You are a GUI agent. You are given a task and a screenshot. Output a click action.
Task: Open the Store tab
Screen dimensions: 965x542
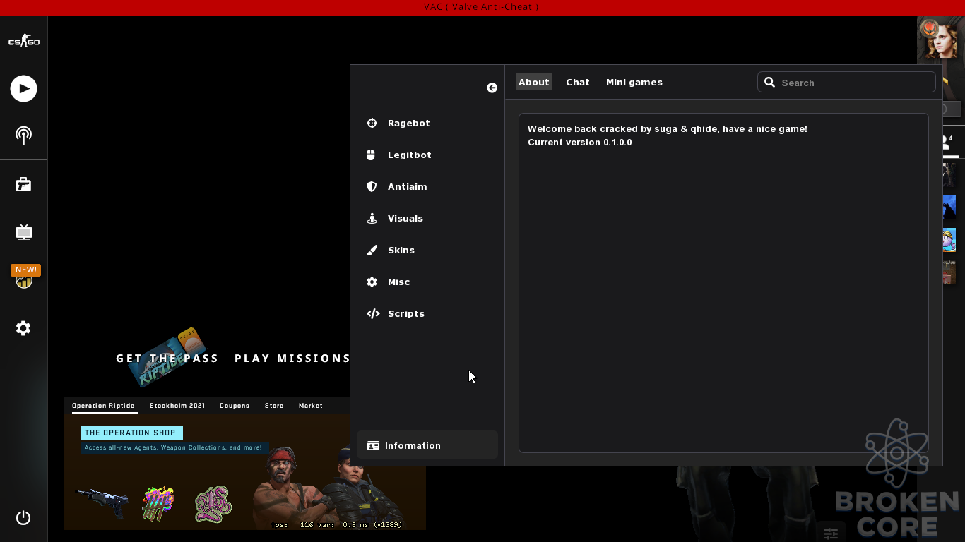274,406
